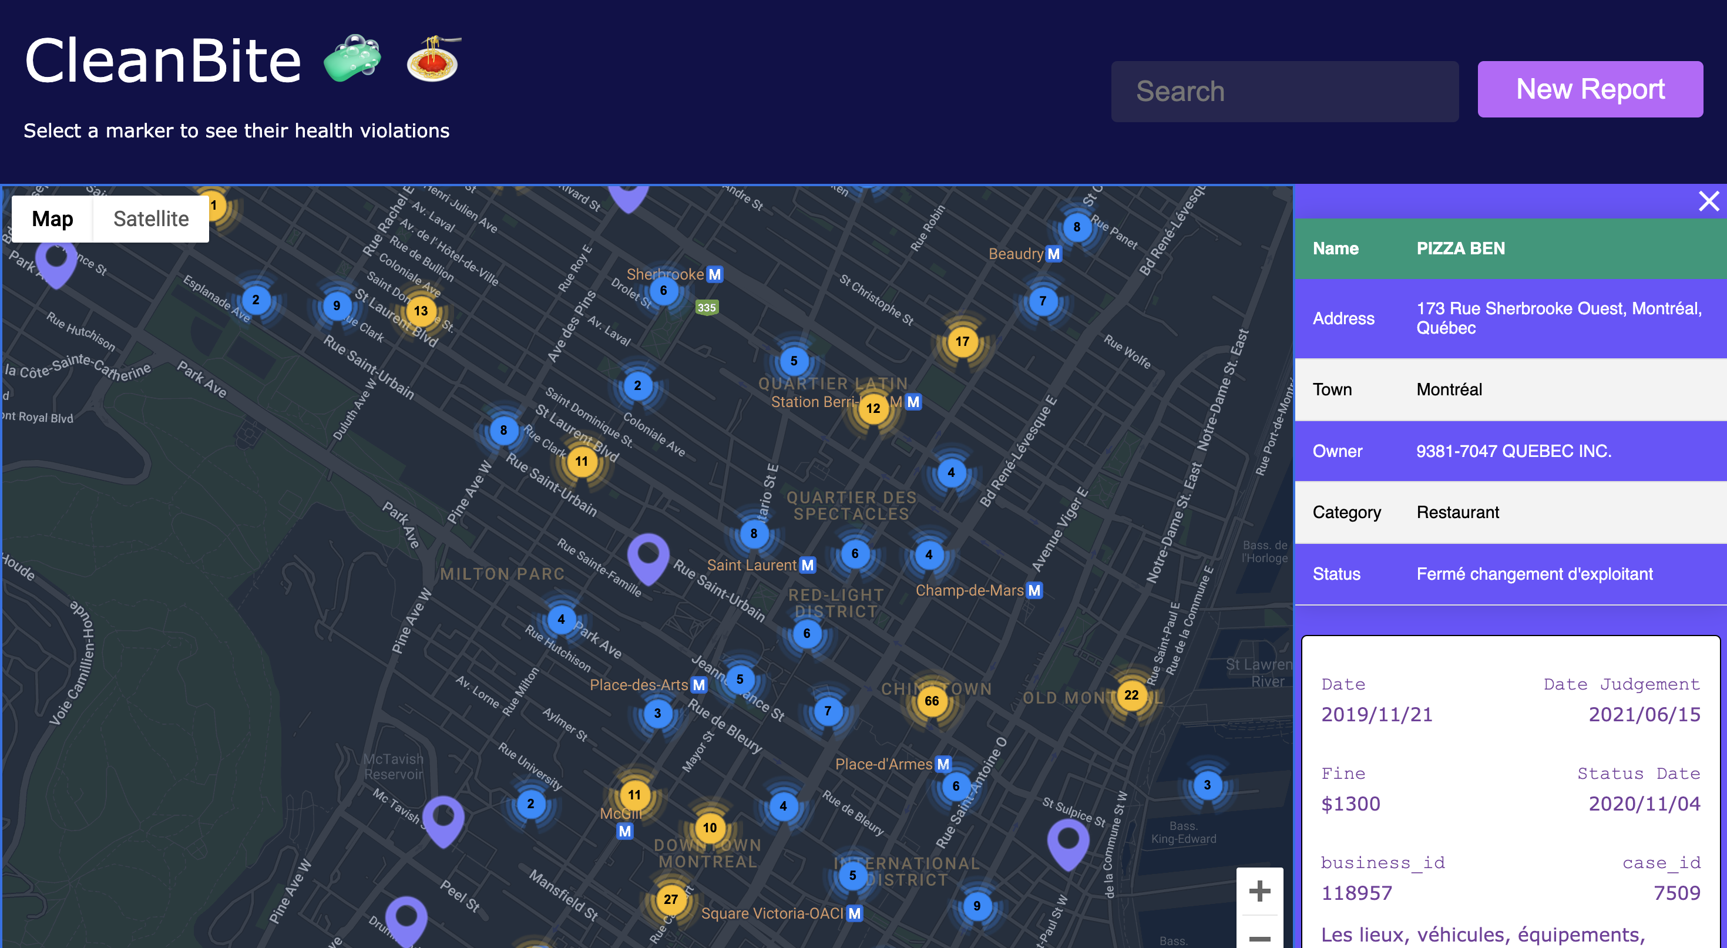
Task: Click the yellow cluster marker numbered 27
Action: click(x=670, y=899)
